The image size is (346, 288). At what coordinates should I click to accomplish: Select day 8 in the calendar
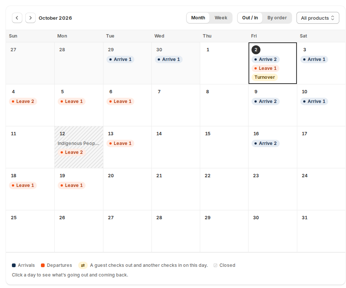click(224, 105)
